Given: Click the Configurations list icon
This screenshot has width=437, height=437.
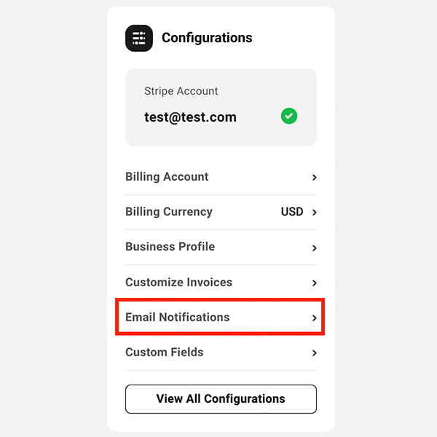Looking at the screenshot, I should 139,38.
